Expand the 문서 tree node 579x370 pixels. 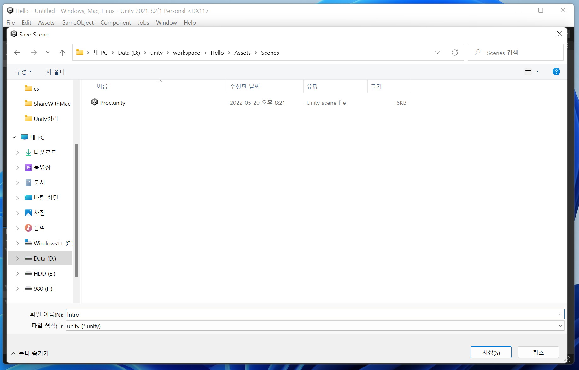pyautogui.click(x=18, y=183)
